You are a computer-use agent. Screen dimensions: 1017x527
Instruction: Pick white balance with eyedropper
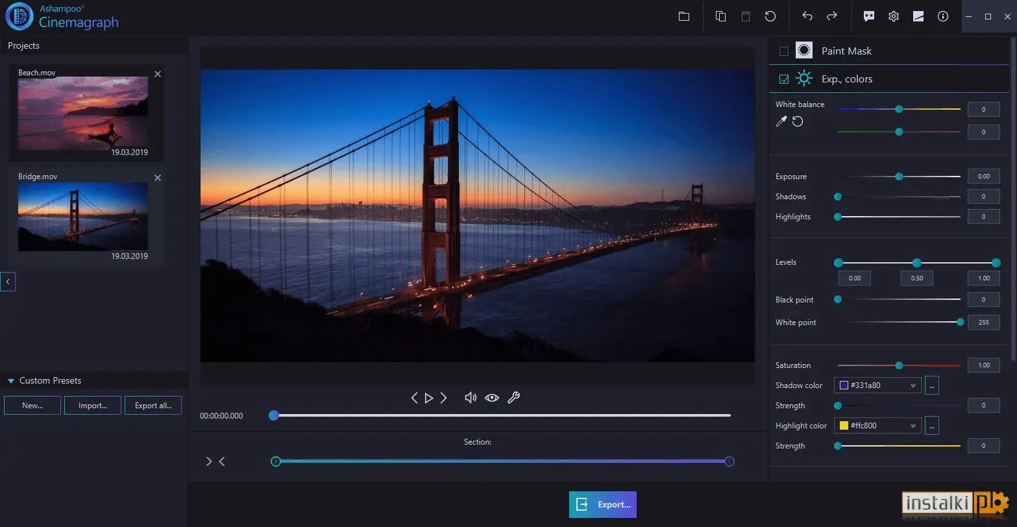(x=781, y=121)
